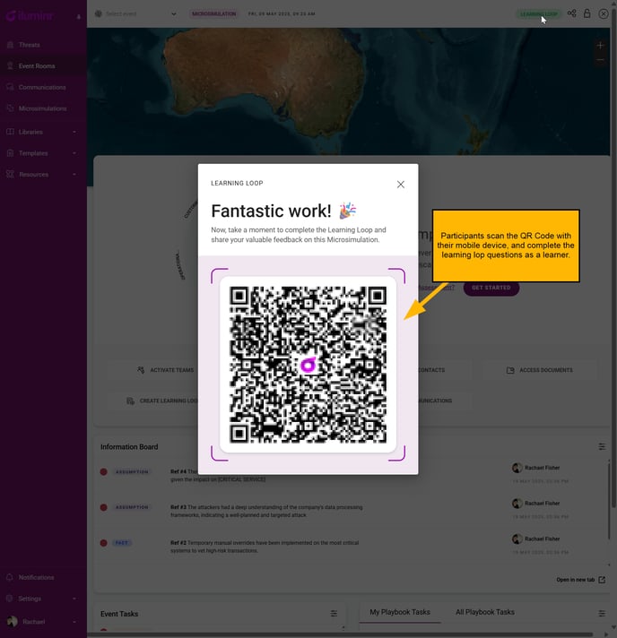Click the event date label in header
617x638 pixels.
tap(282, 13)
